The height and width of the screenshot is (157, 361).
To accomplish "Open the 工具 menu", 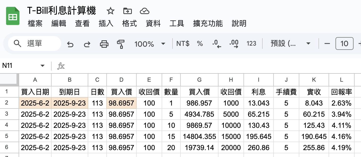I will point(177,24).
